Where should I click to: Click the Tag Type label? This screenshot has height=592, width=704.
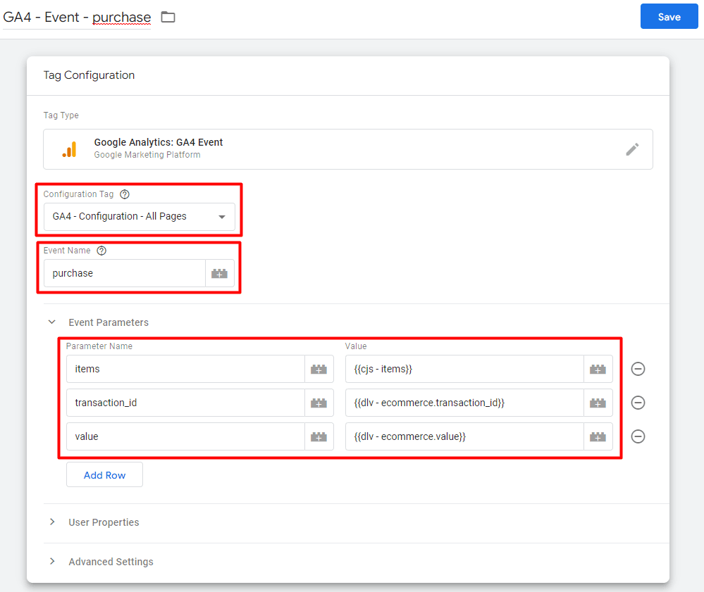[61, 115]
